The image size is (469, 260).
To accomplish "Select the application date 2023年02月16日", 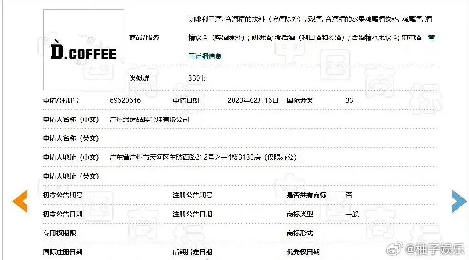I will pos(253,100).
